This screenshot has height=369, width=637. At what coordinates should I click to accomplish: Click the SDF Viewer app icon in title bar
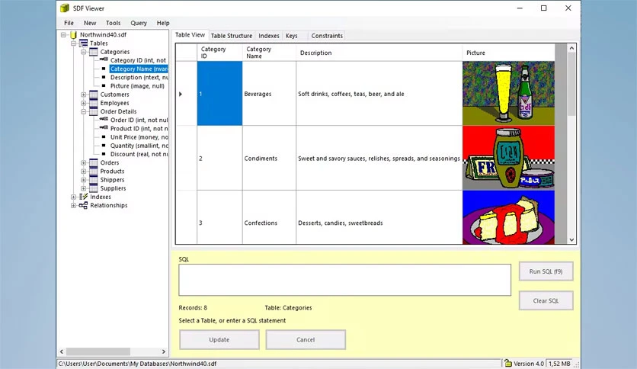tap(65, 8)
